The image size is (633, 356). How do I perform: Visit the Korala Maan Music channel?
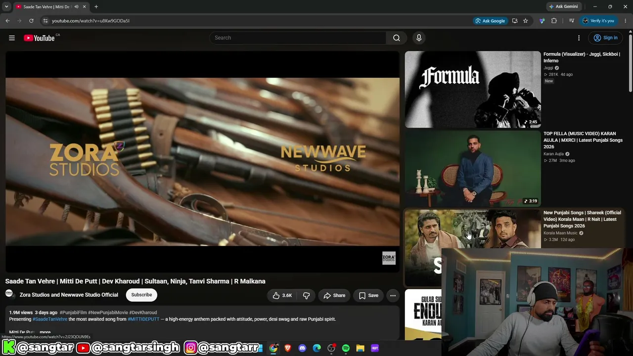[560, 233]
